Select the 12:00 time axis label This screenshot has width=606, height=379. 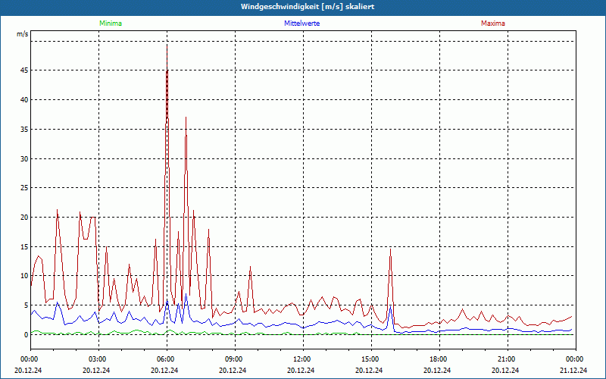302,359
